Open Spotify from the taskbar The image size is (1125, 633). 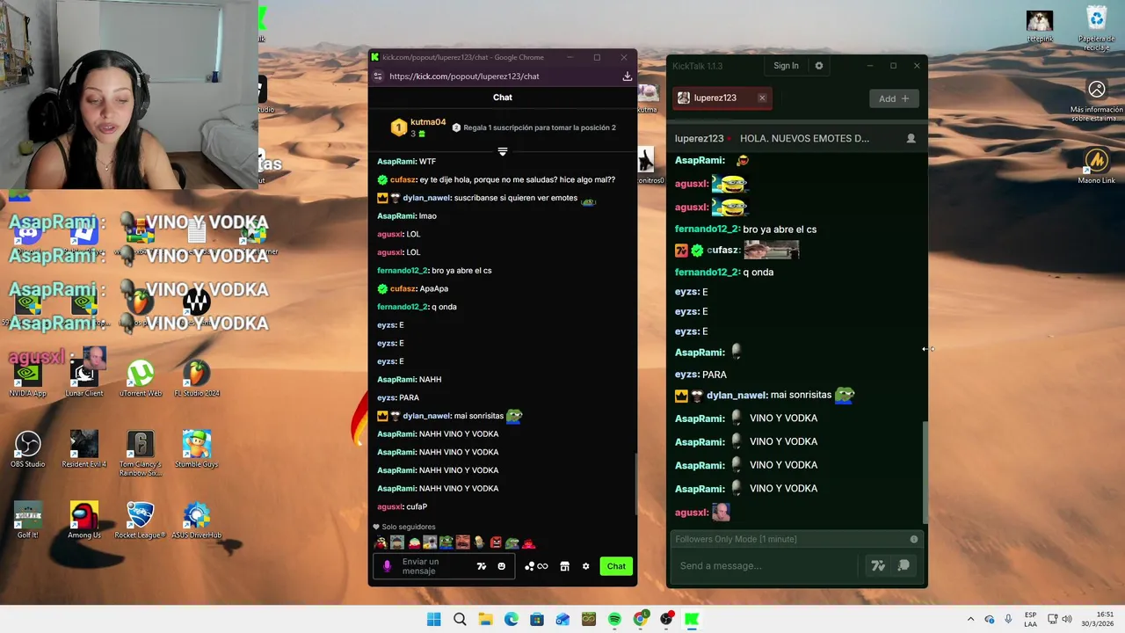(614, 619)
